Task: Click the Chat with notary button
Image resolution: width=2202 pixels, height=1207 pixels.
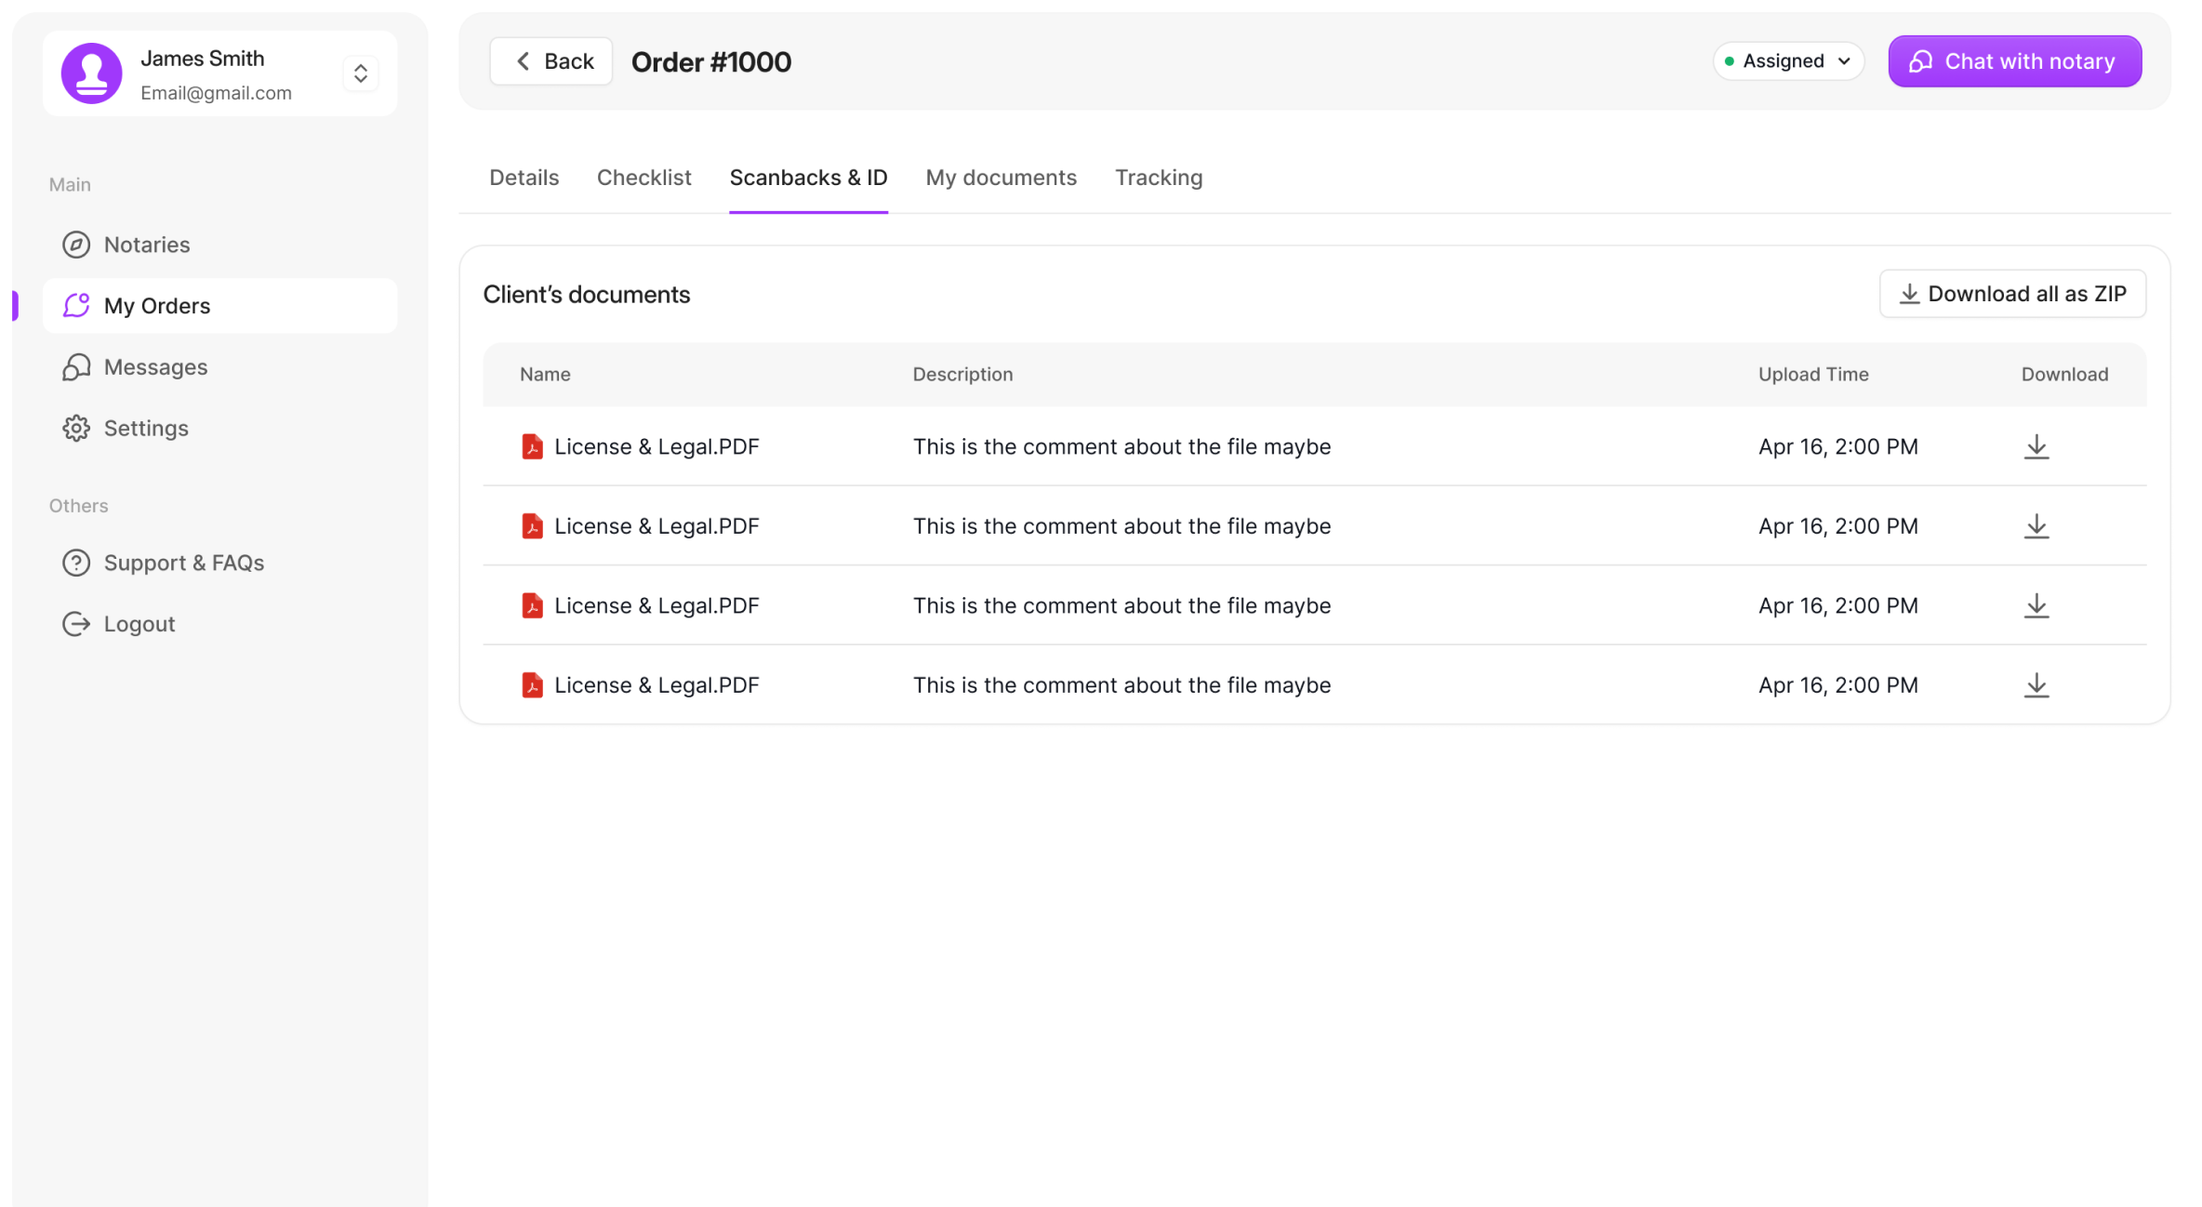Action: (2014, 61)
